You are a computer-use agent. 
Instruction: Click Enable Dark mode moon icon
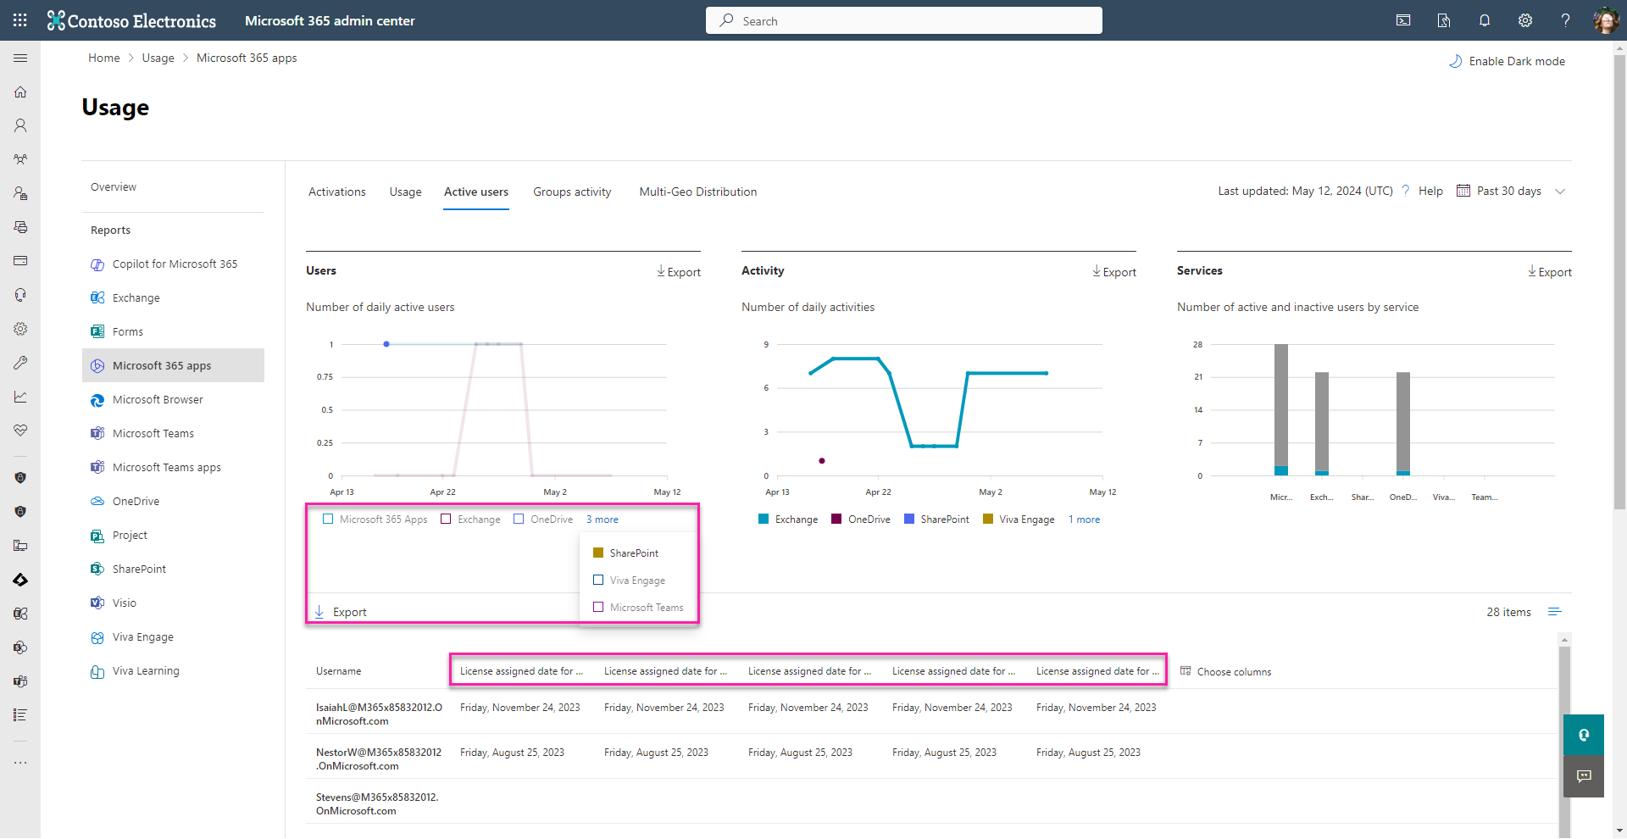pyautogui.click(x=1456, y=61)
